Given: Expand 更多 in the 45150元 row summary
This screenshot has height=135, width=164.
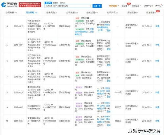Looking at the screenshot, I should [x=109, y=97].
